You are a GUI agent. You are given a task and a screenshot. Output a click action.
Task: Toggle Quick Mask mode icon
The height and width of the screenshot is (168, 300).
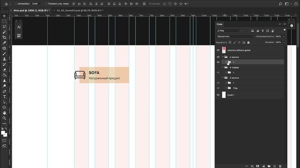point(4,140)
